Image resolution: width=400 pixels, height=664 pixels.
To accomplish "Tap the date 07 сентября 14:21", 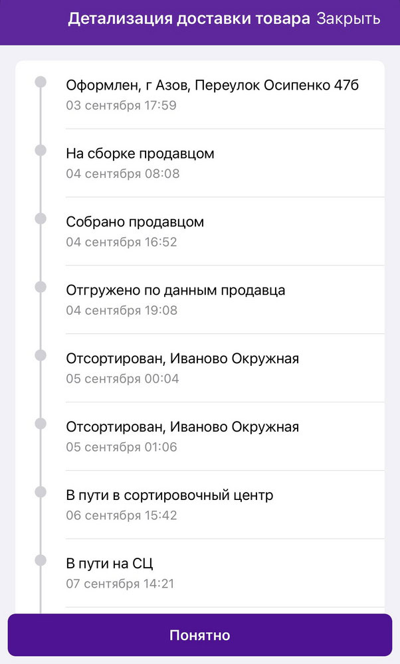I will pyautogui.click(x=120, y=584).
